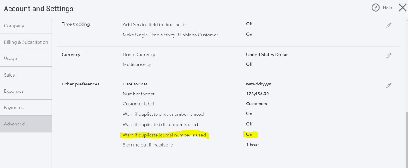Open Date format MM/dd/yyyy value

(258, 84)
